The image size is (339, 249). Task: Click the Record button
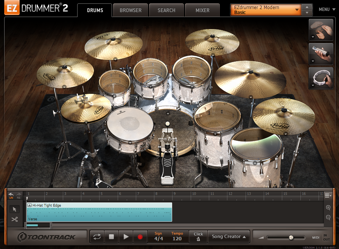140,237
